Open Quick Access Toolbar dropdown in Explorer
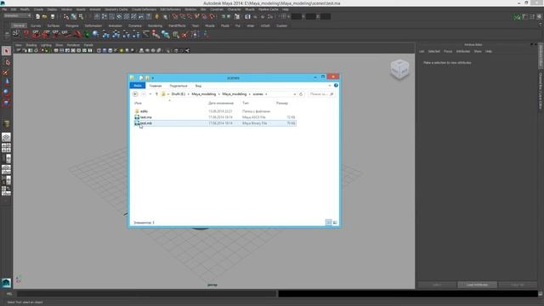 pos(153,78)
